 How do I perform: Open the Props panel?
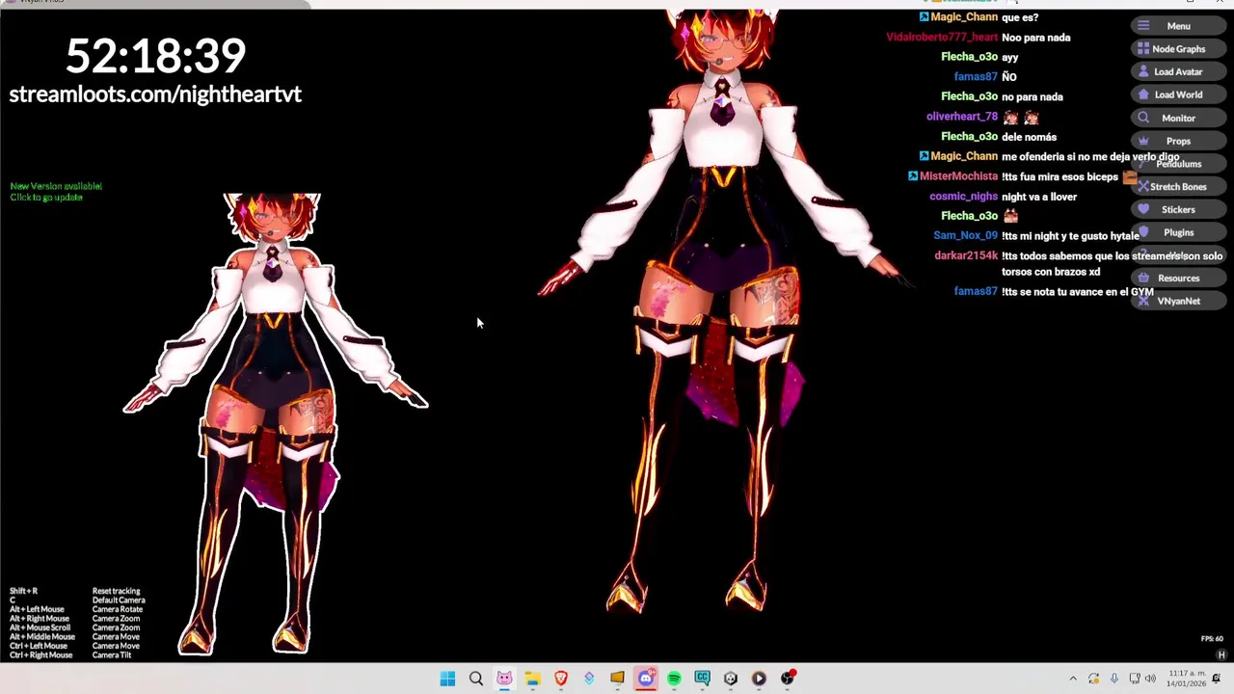(x=1178, y=141)
